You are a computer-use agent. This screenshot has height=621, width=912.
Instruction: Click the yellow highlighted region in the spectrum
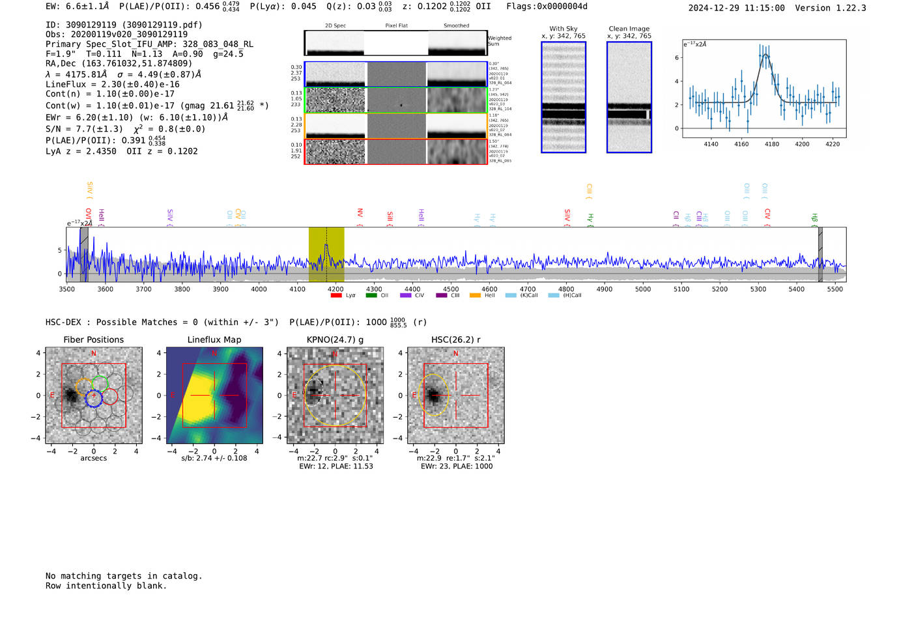326,255
